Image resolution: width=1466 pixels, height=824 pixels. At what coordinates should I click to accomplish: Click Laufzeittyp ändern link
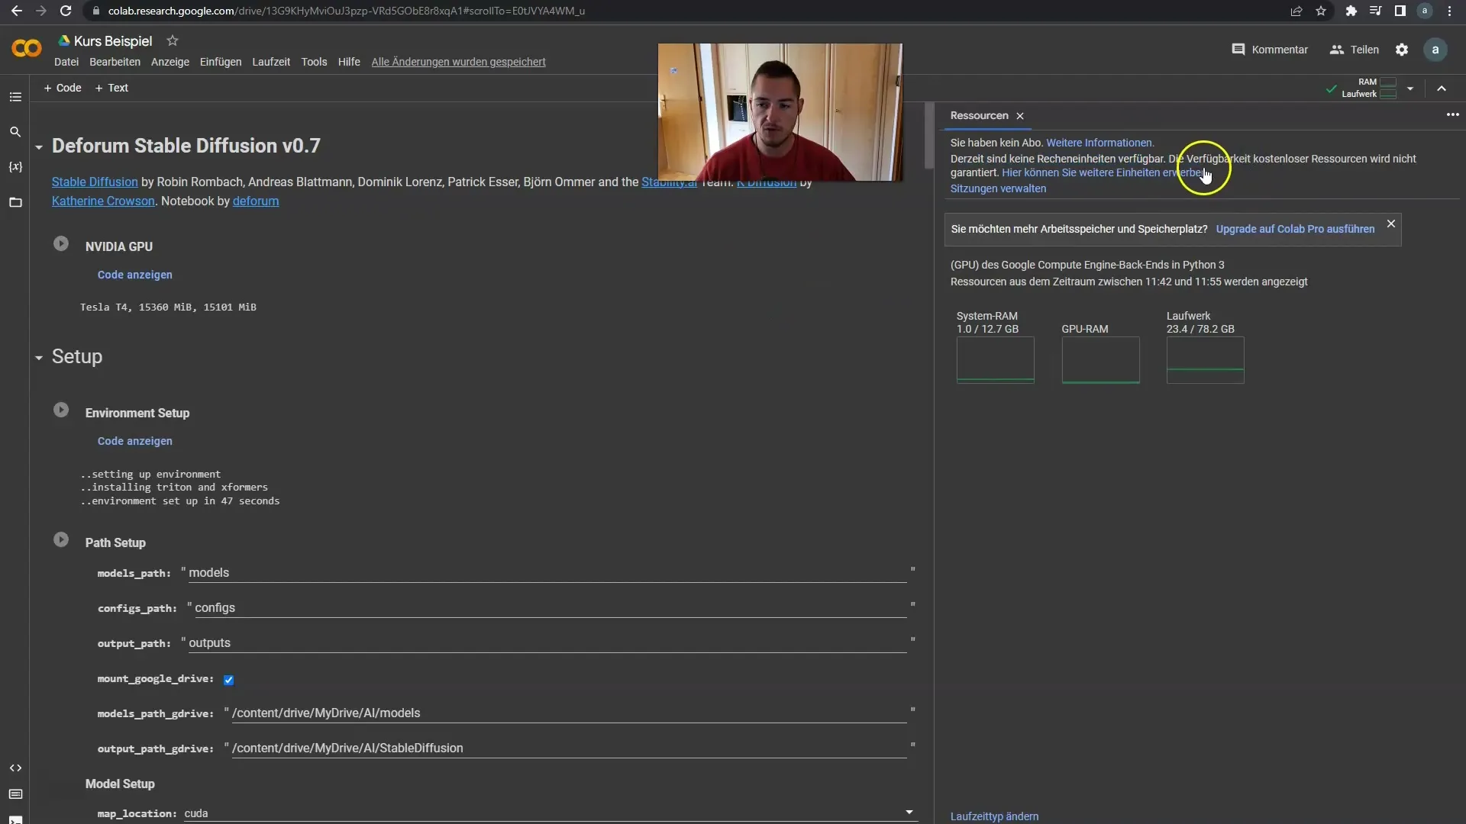[994, 816]
